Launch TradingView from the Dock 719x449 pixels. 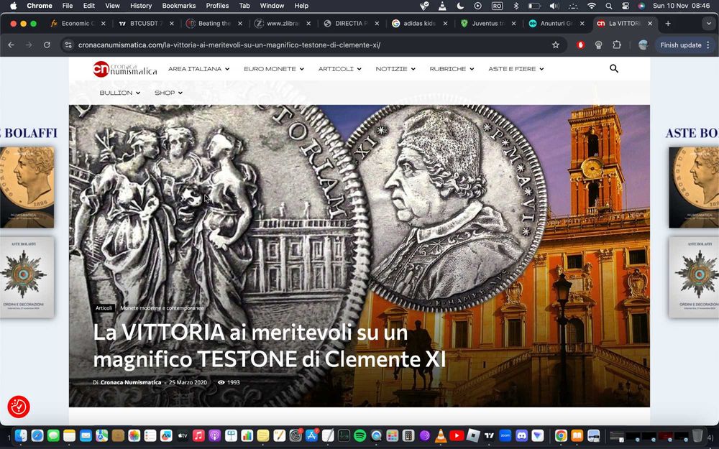click(489, 436)
